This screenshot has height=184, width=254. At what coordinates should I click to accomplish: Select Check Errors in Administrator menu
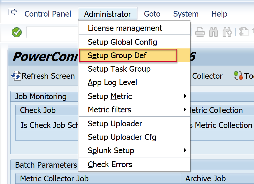[x=110, y=165]
